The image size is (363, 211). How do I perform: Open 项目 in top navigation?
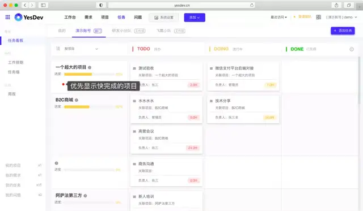(x=104, y=18)
